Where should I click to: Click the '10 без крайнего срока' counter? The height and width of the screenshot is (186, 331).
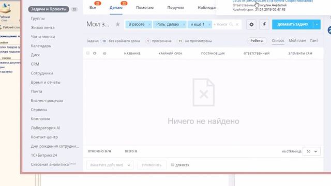(x=121, y=41)
